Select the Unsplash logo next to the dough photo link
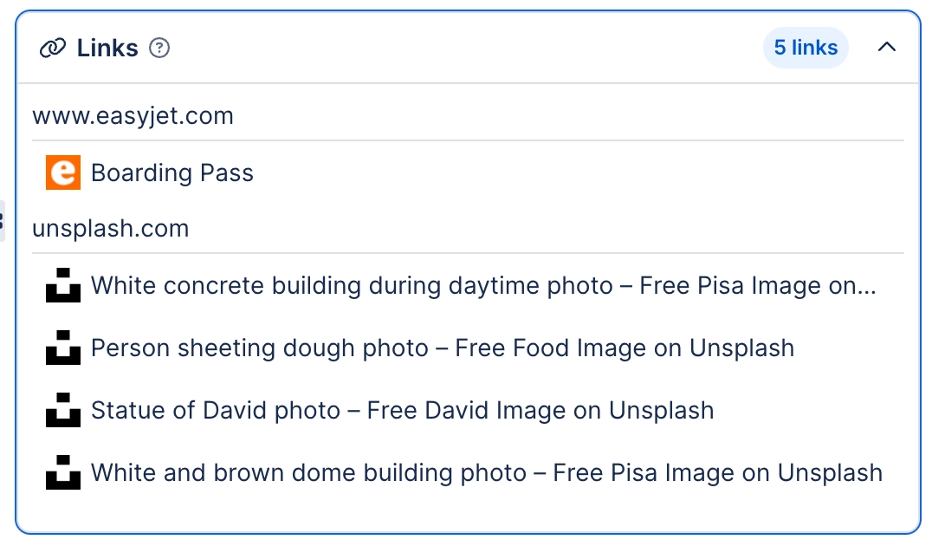Screen dimensions: 932x546 [x=62, y=348]
